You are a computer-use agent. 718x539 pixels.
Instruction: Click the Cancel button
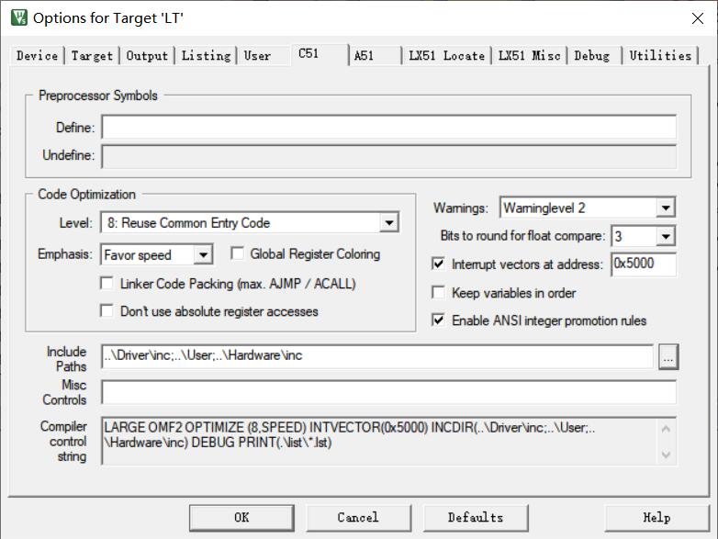(x=359, y=518)
